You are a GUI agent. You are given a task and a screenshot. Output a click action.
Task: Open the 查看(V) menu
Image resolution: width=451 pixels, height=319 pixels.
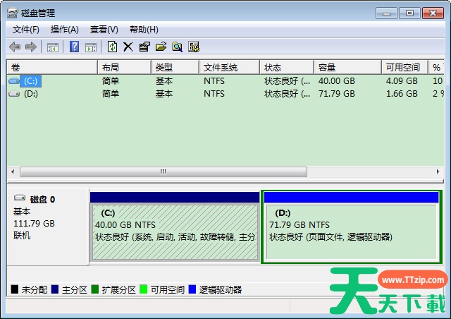[x=104, y=30]
